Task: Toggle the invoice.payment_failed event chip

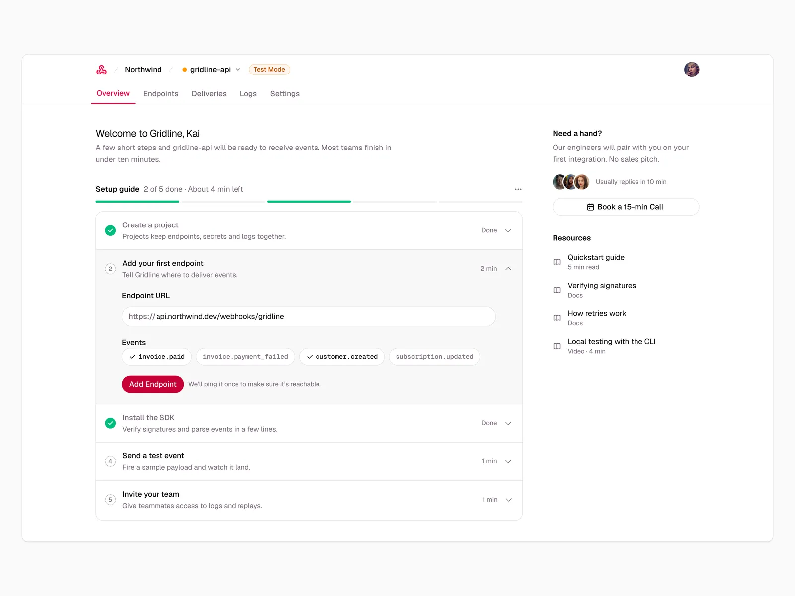Action: (x=245, y=357)
